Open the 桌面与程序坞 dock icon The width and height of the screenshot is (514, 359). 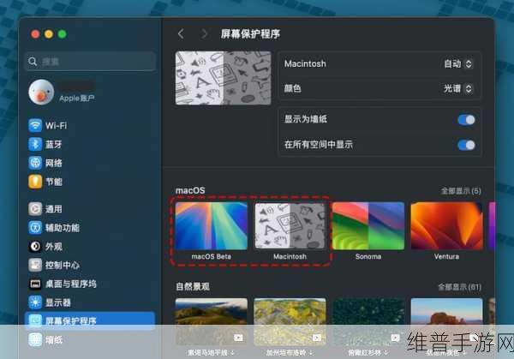35,284
